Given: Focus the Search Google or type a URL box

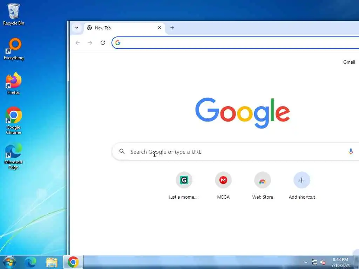Looking at the screenshot, I should pyautogui.click(x=236, y=151).
